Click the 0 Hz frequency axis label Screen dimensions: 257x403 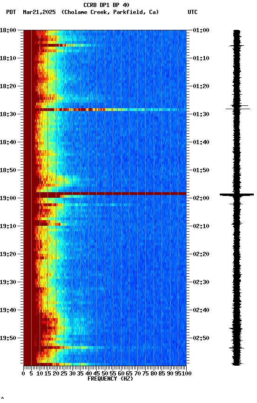tap(23, 374)
